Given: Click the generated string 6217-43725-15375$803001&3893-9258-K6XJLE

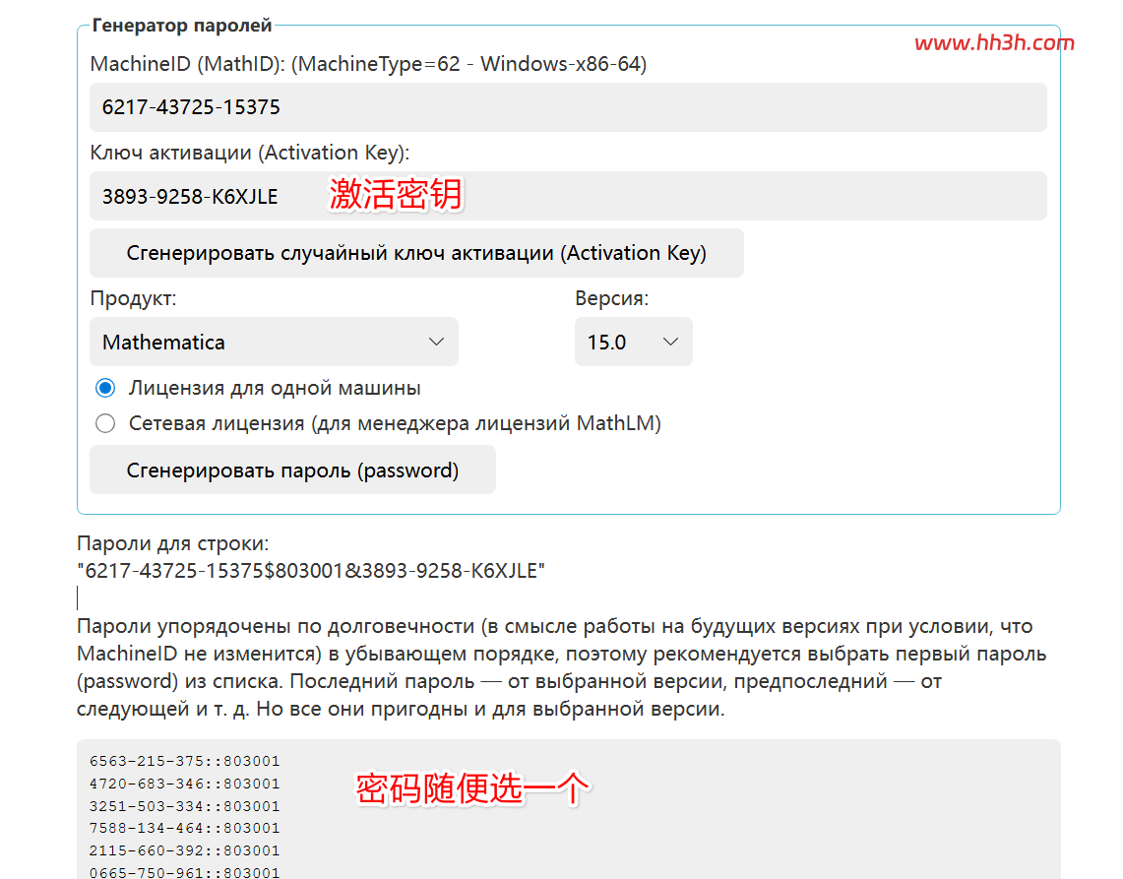Looking at the screenshot, I should (x=311, y=571).
